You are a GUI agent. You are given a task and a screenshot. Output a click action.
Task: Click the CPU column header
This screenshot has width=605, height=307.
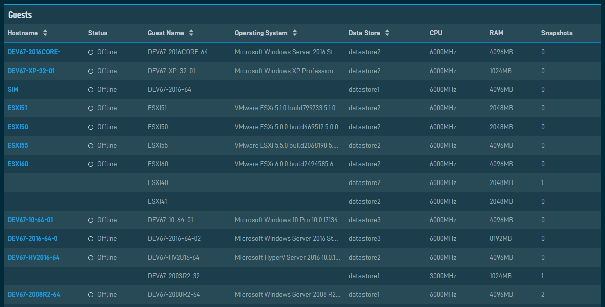click(436, 33)
